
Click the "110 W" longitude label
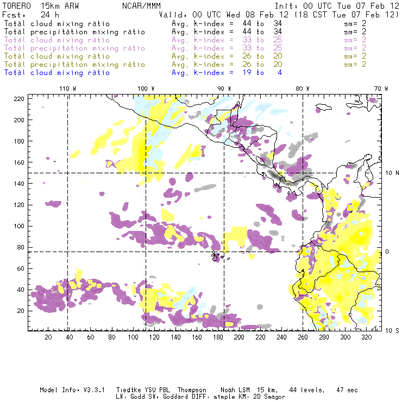coord(68,89)
